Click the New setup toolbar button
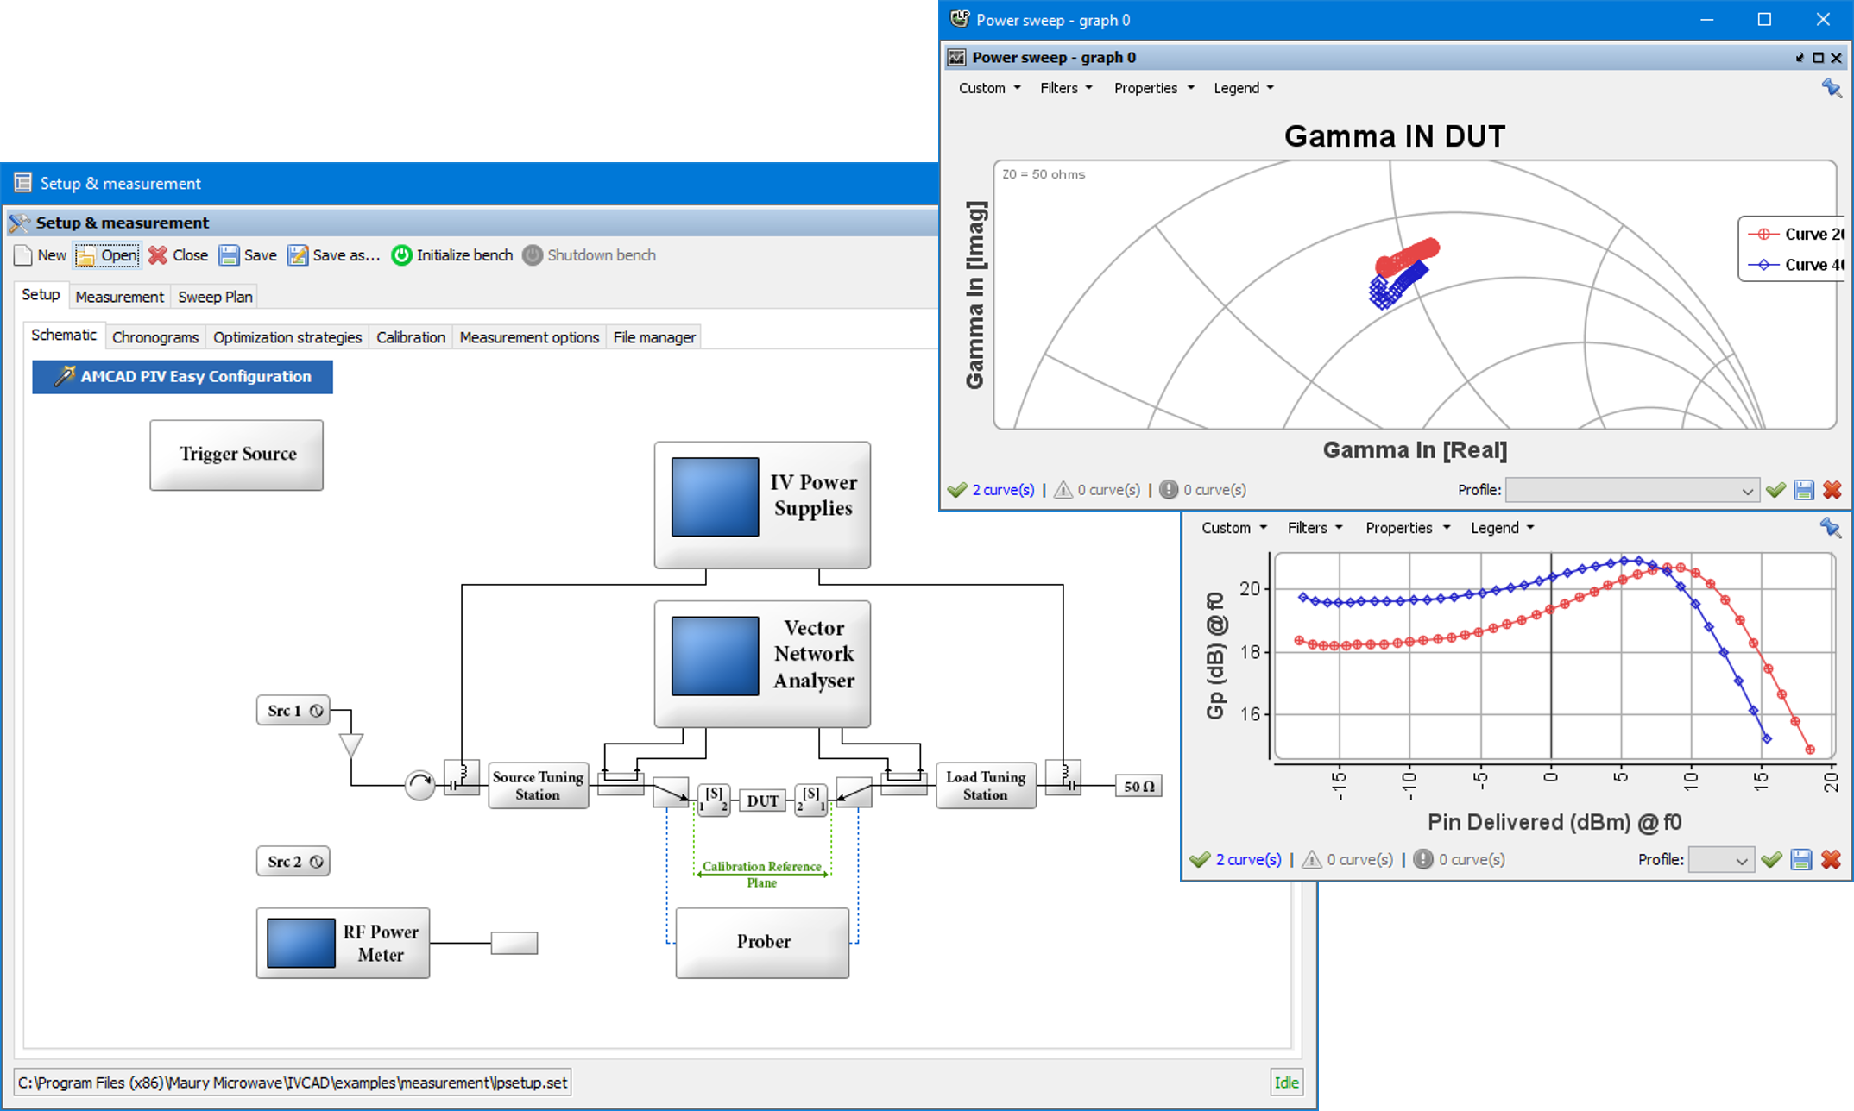This screenshot has height=1111, width=1854. (x=41, y=255)
